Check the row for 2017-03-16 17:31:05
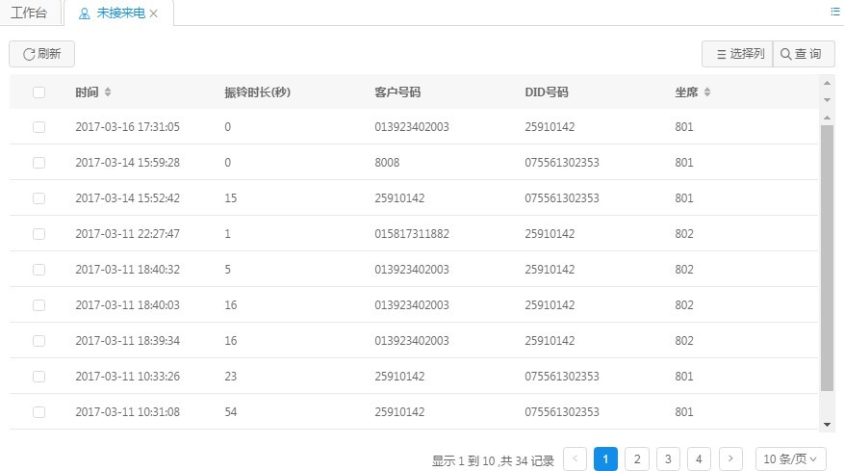844x471 pixels. click(38, 127)
